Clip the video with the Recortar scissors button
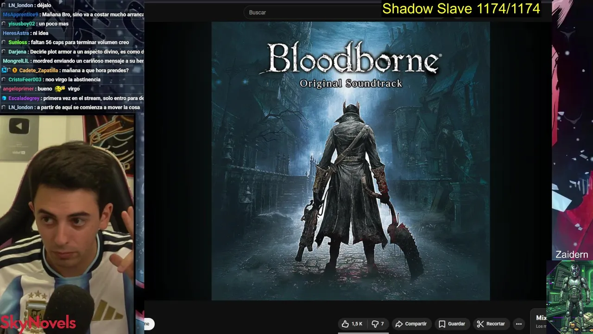Image resolution: width=593 pixels, height=334 pixels. pos(491,324)
